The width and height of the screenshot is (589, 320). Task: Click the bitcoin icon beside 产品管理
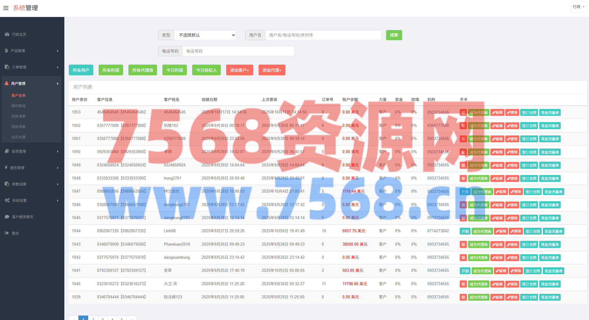pyautogui.click(x=6, y=51)
